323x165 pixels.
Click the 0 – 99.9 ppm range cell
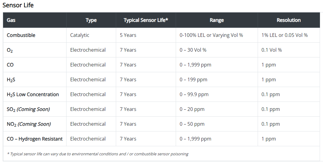194,94
